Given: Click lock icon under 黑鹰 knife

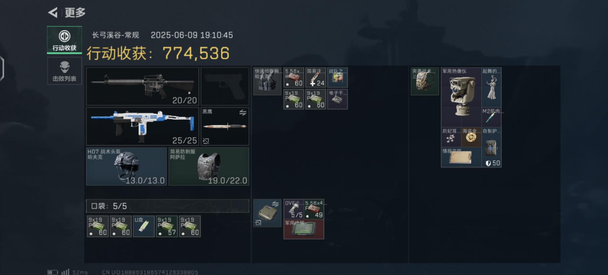Looking at the screenshot, I should point(206,141).
